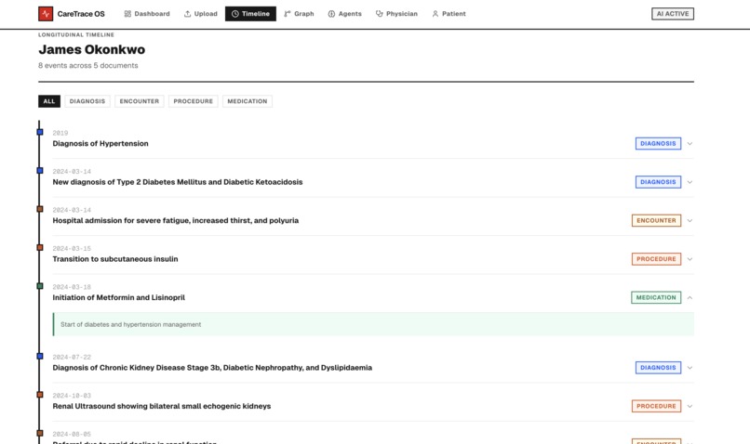The width and height of the screenshot is (750, 444).
Task: Click the Renal Ultrasound timeline marker
Action: (40, 395)
